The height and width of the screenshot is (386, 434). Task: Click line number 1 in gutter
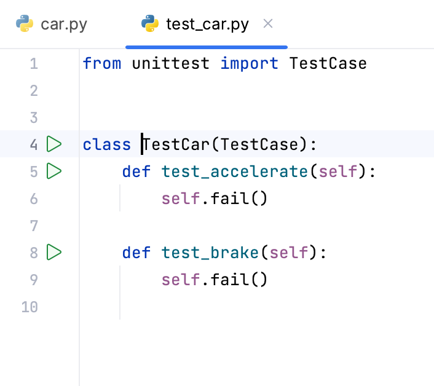33,63
